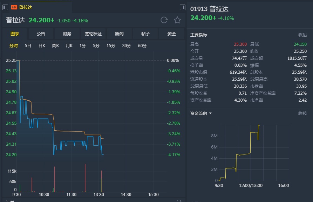Open the 财务 tab

[x=67, y=34]
